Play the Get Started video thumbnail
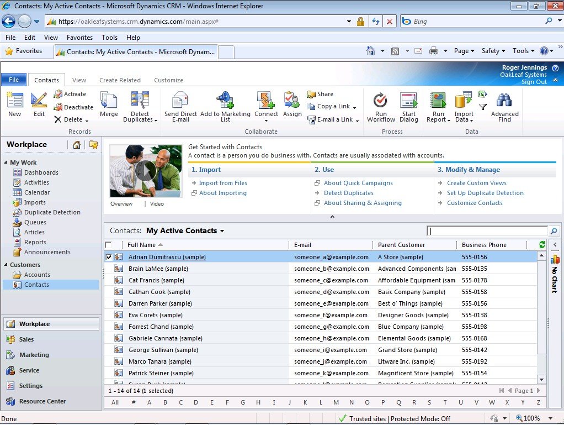This screenshot has height=425, width=564. 146,171
